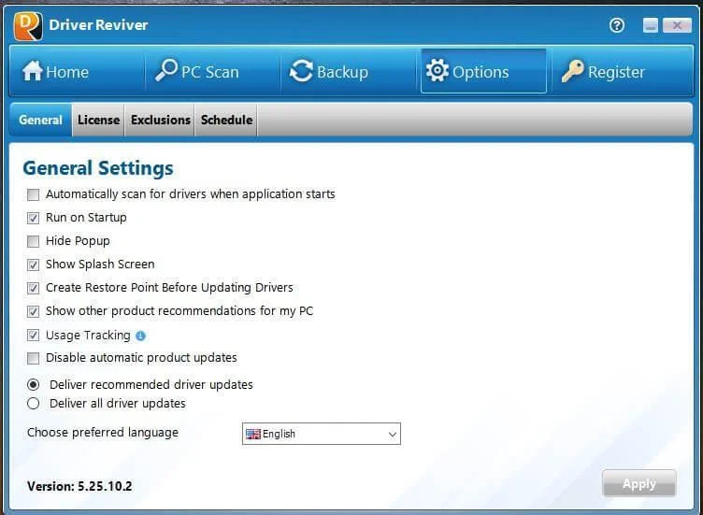Click the refresh arrows icon beside Backup
This screenshot has width=703, height=515.
pos(301,71)
